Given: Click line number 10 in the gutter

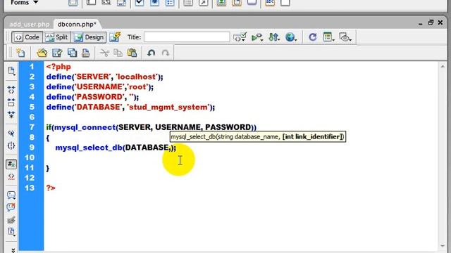Looking at the screenshot, I should pos(30,157).
